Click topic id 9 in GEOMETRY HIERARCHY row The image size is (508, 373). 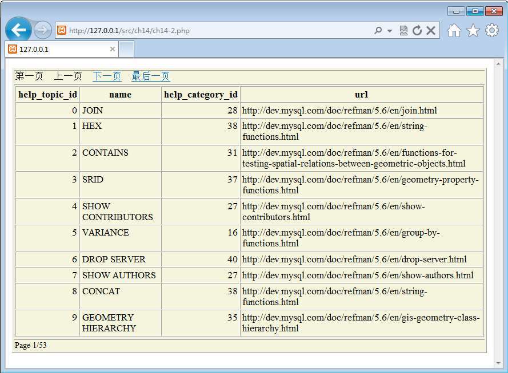click(74, 318)
